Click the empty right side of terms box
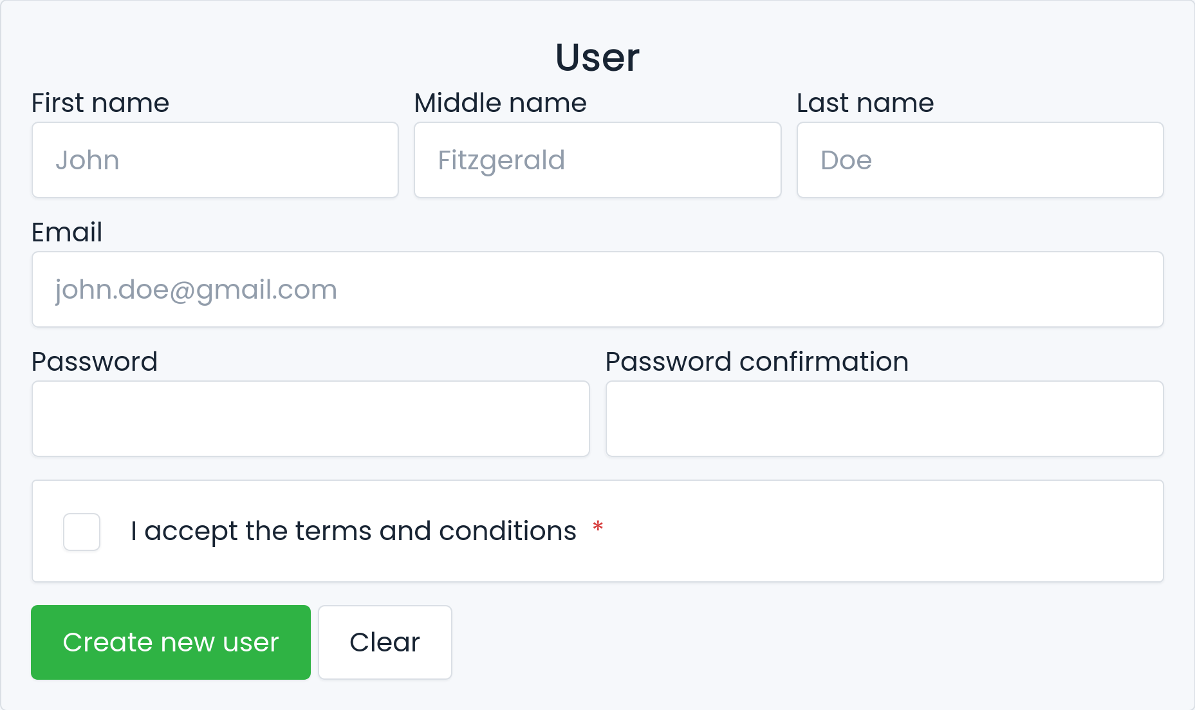1195x710 pixels. [x=901, y=532]
